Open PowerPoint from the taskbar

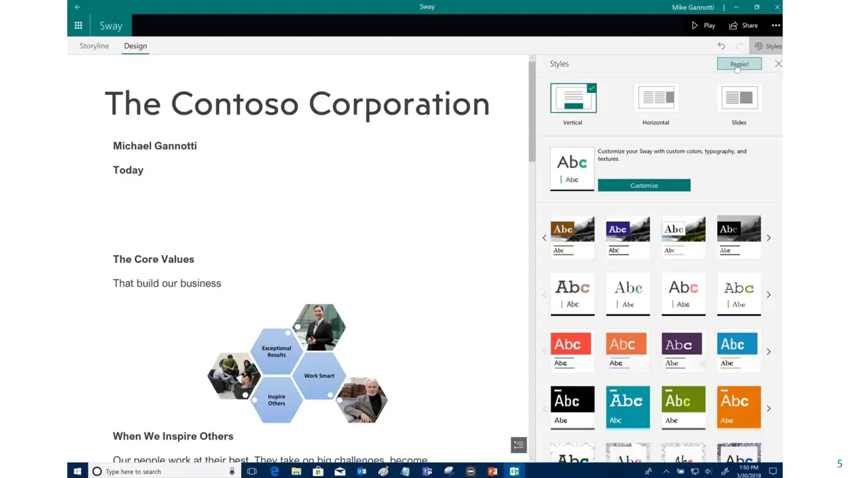[492, 471]
